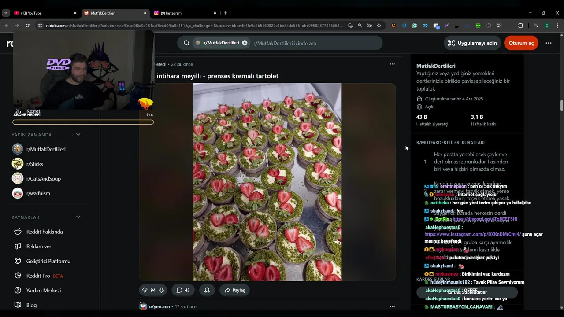Select the Kardeş subredditler button

[467, 292]
